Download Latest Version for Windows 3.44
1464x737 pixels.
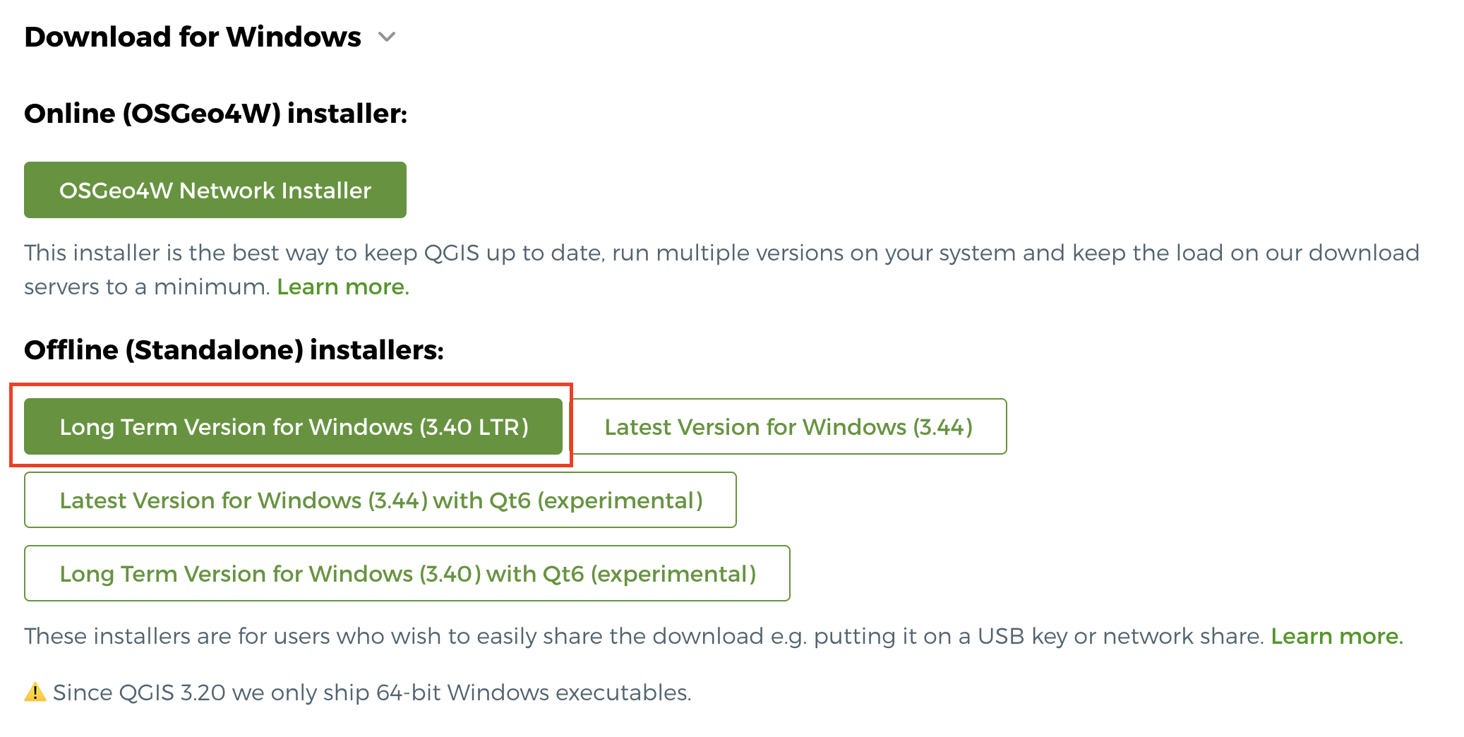tap(788, 427)
